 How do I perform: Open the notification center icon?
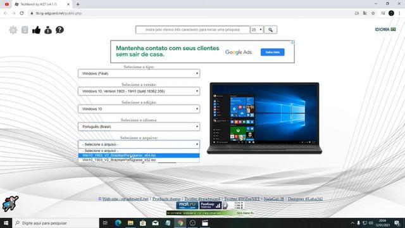point(397,223)
